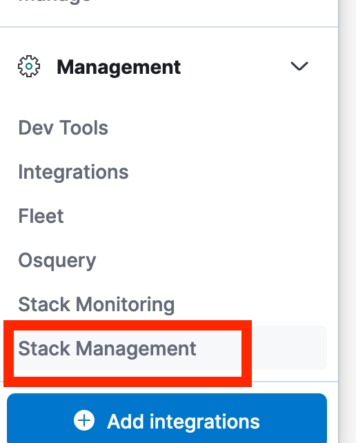
Task: Click the Add integrations label text
Action: tap(184, 422)
